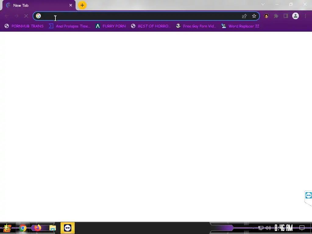Bookmark this tab with the star icon
312x234 pixels.
[x=254, y=16]
